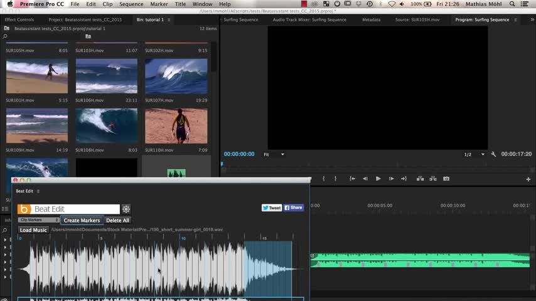Open Beat Edit settings gear
Screen dimensions: 536x301
(126, 209)
